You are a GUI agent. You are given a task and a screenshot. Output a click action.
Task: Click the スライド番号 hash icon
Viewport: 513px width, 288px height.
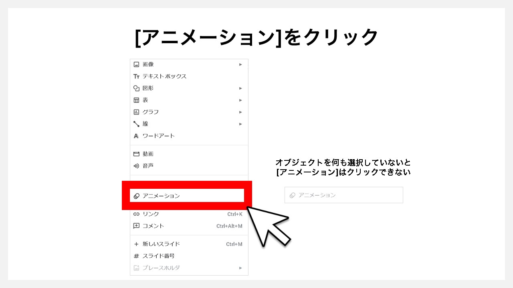[x=136, y=256]
